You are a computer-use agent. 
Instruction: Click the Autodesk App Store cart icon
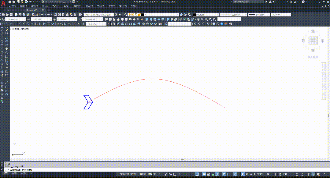tap(291, 2)
